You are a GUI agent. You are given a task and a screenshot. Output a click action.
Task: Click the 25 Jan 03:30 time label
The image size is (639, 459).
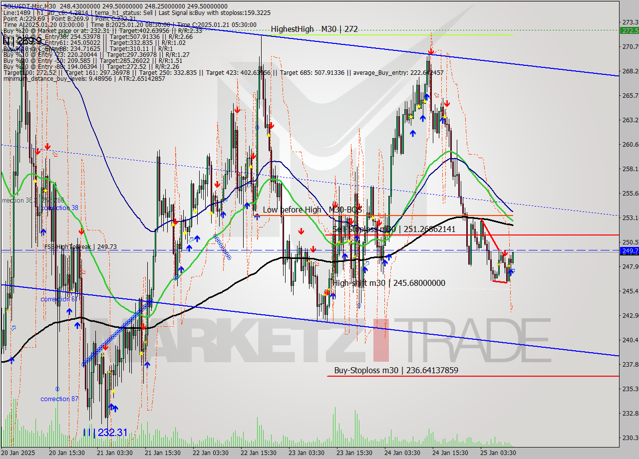(x=498, y=453)
